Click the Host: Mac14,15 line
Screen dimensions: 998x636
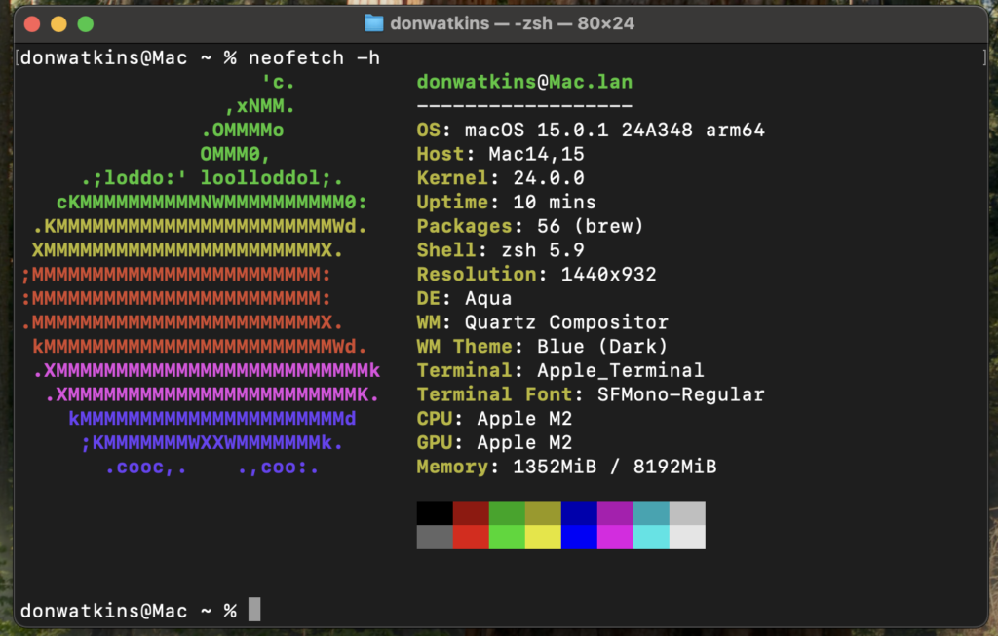[x=500, y=155]
